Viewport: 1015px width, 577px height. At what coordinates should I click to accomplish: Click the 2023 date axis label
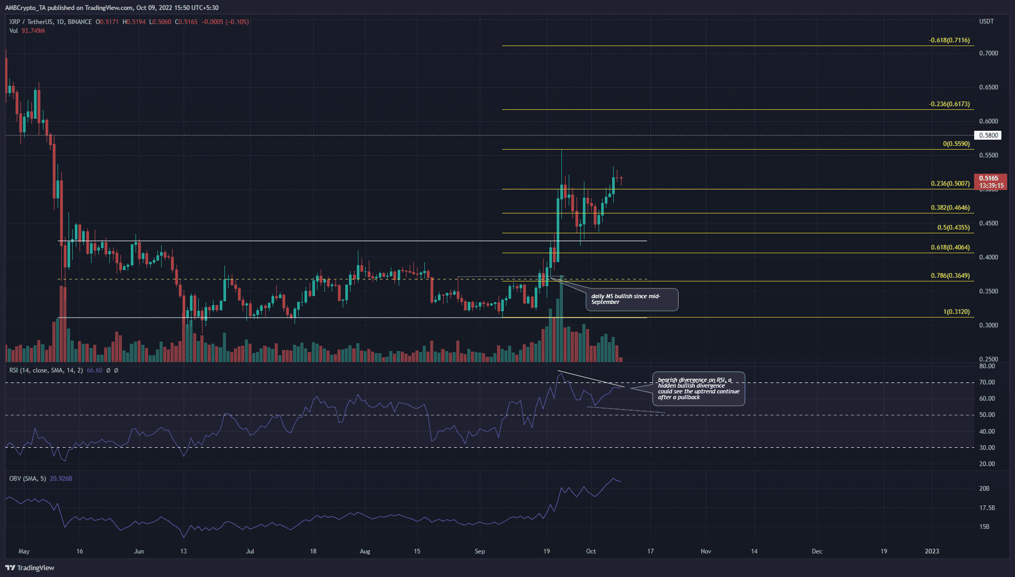point(932,551)
